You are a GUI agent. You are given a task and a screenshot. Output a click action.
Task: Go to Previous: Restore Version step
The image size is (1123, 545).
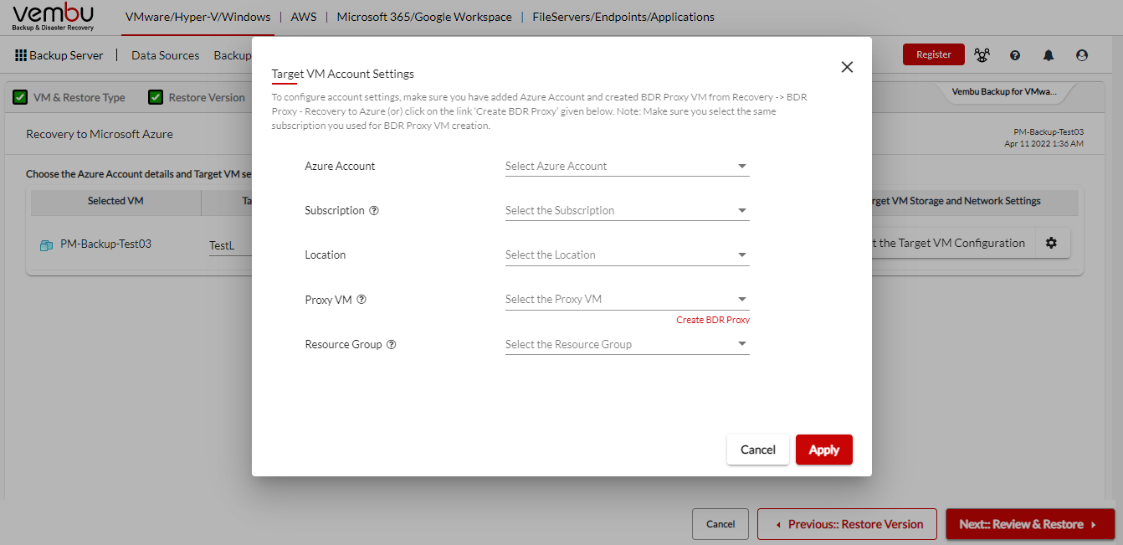point(847,524)
